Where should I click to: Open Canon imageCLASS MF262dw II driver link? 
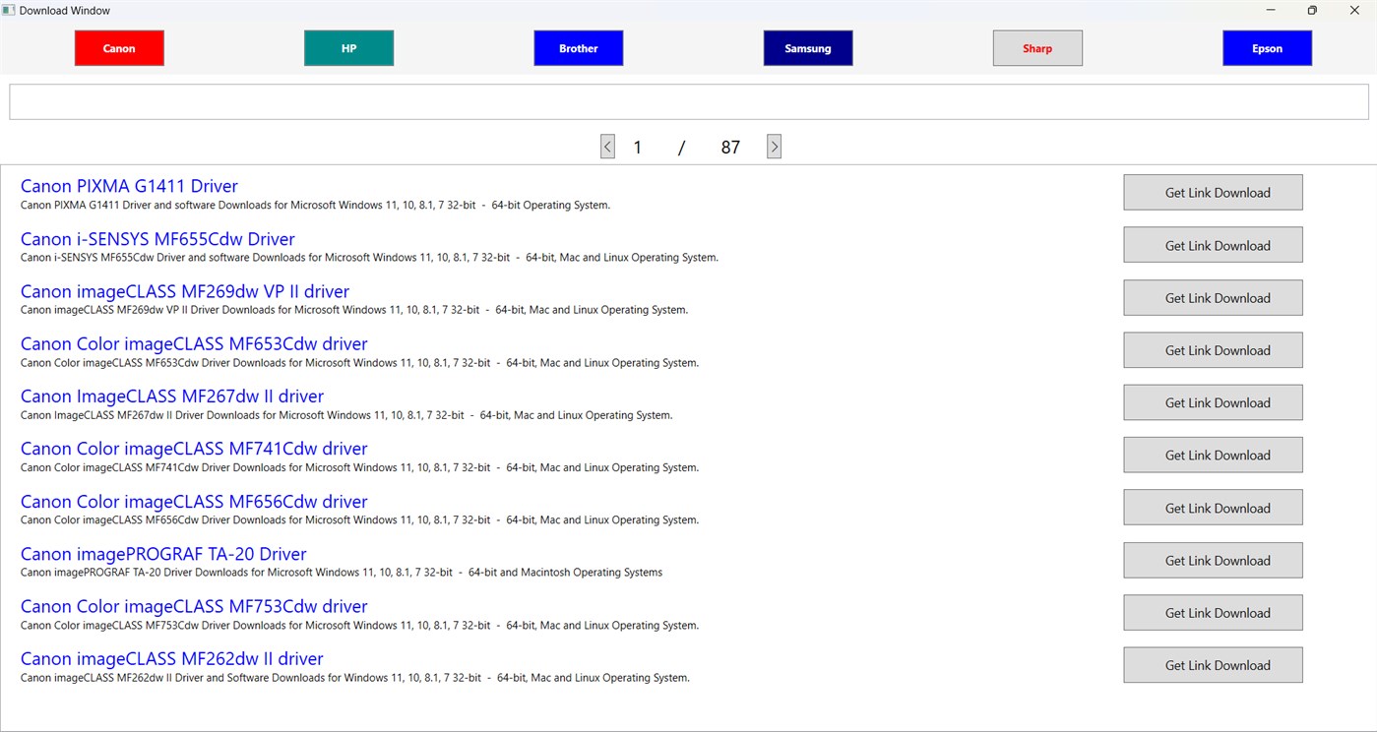pyautogui.click(x=172, y=658)
